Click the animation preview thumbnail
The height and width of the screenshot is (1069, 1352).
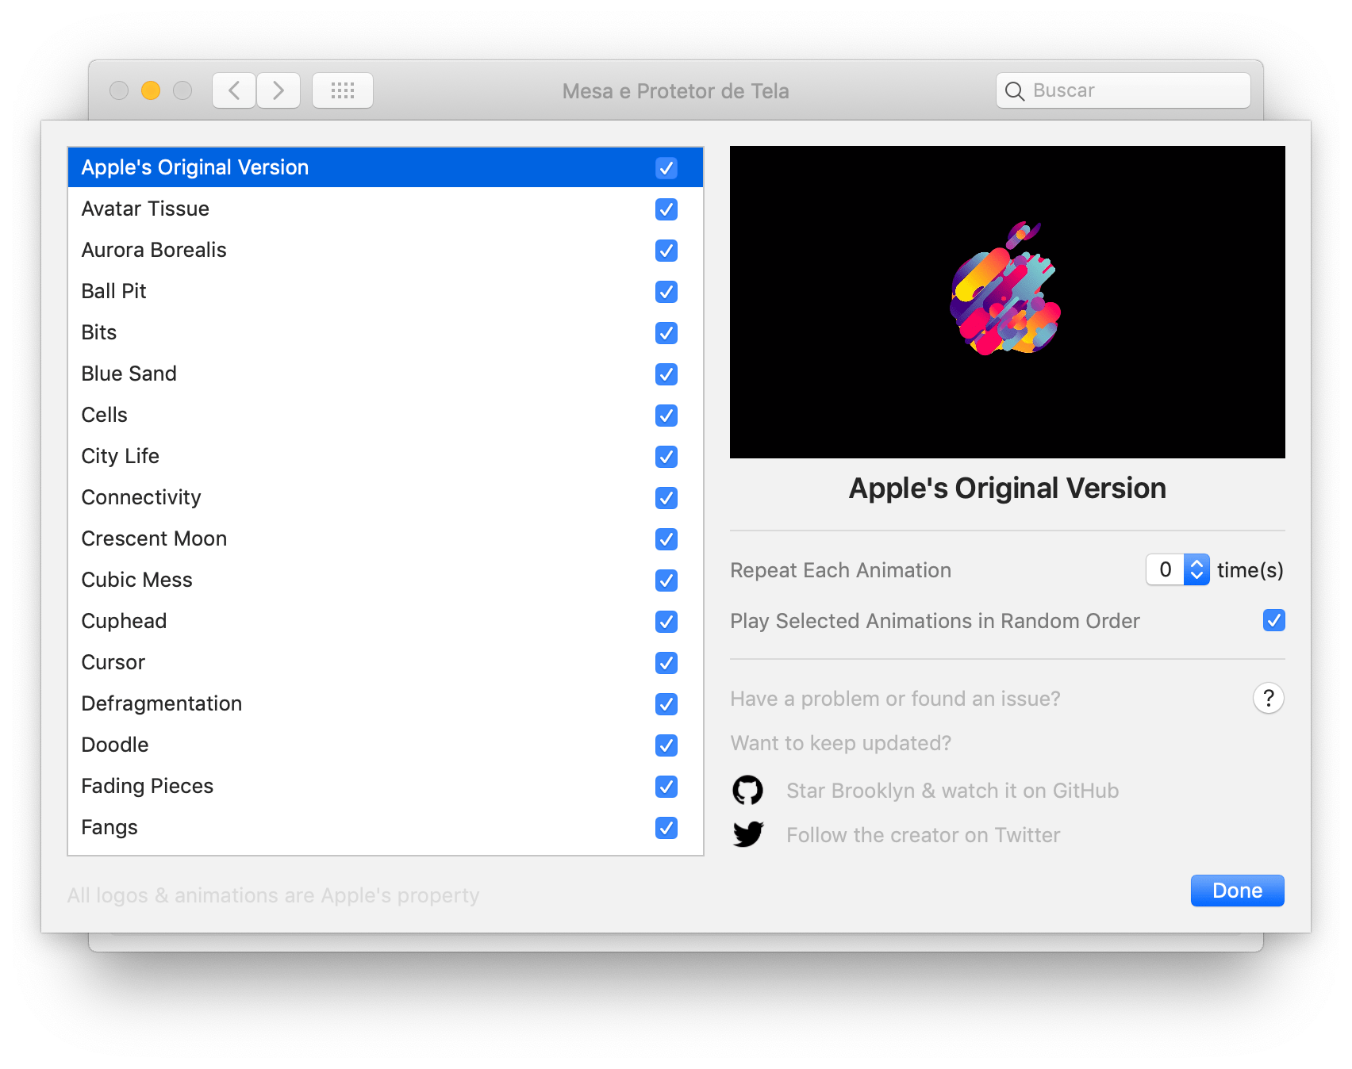pos(1008,302)
